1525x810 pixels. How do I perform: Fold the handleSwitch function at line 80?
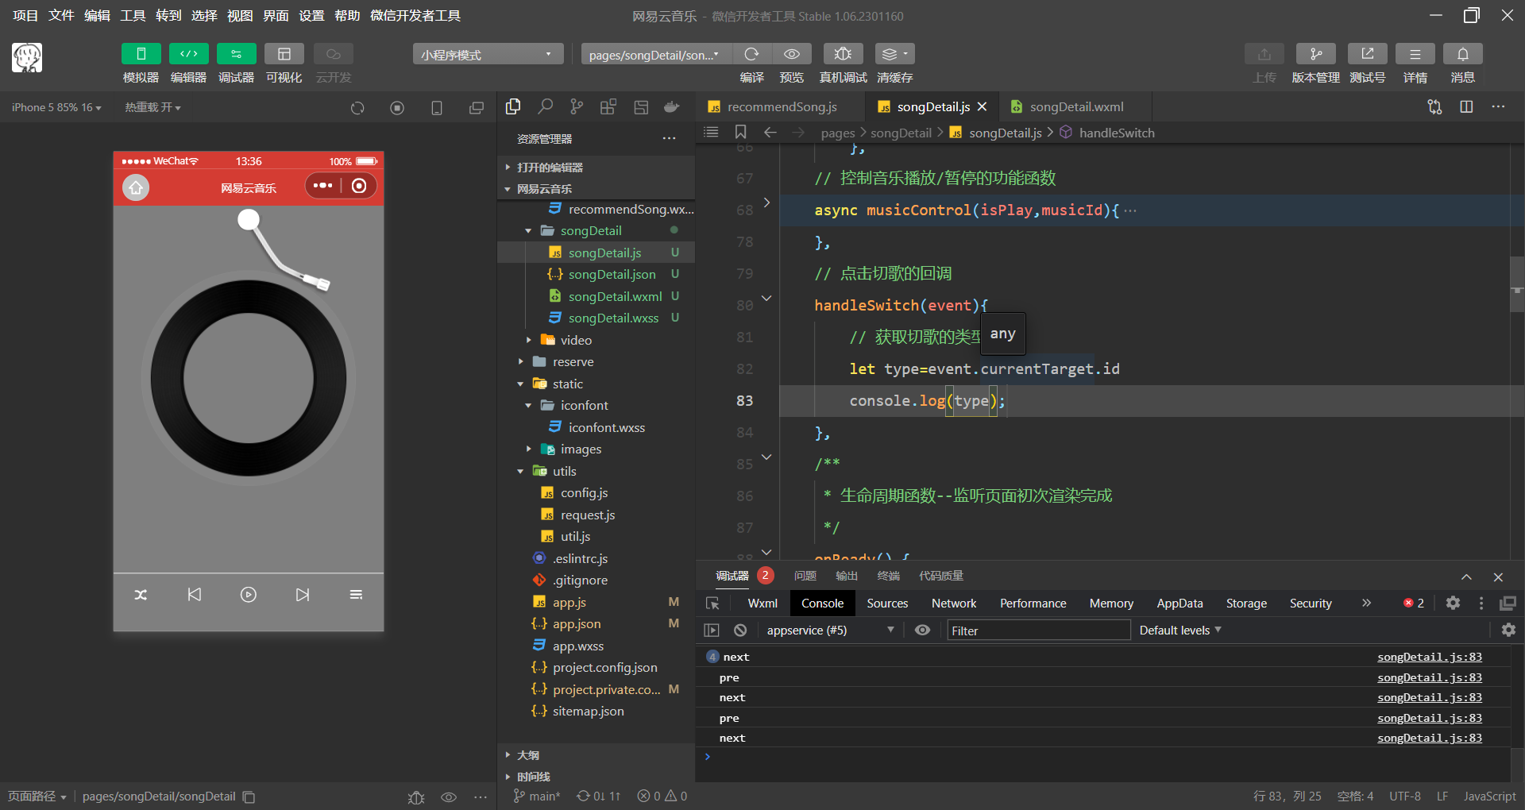coord(766,299)
